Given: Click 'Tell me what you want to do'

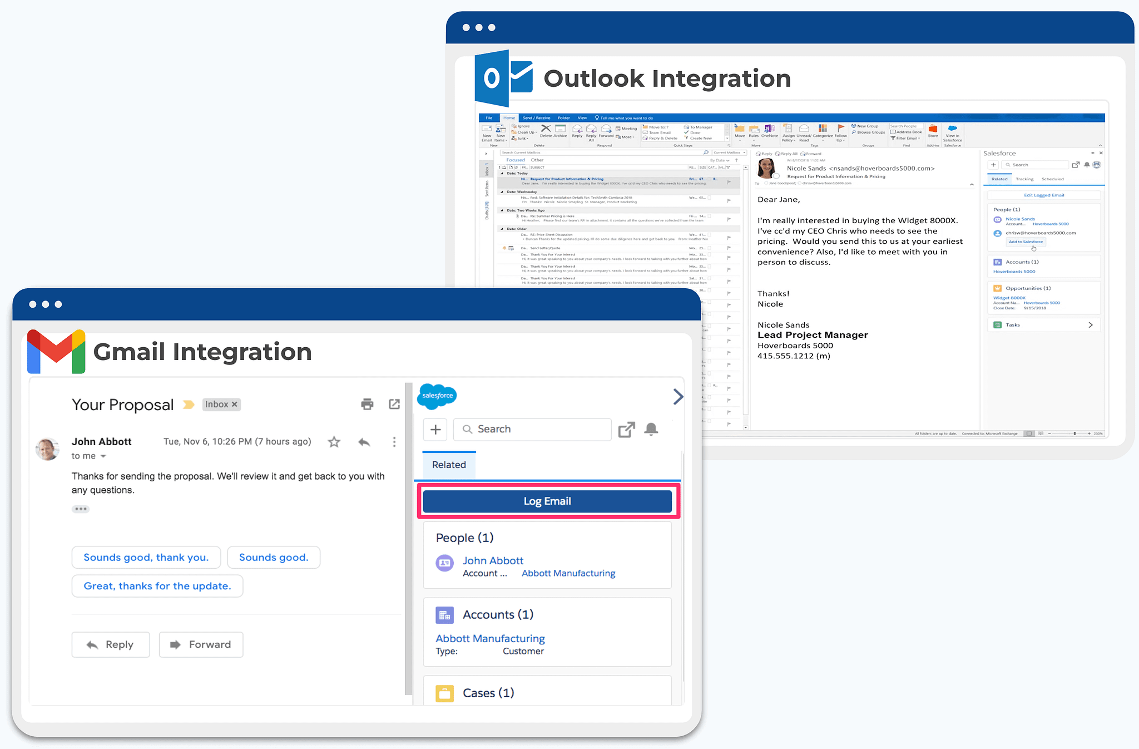Looking at the screenshot, I should click(624, 118).
